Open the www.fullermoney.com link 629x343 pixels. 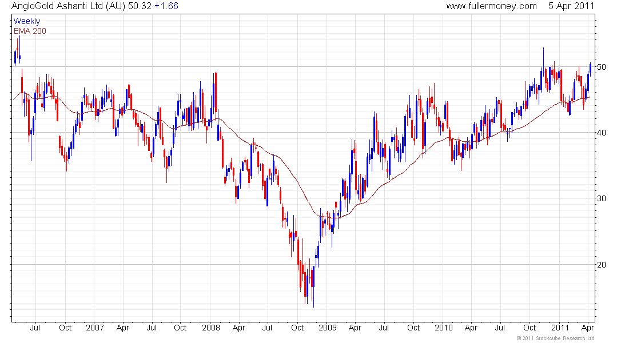click(x=491, y=6)
